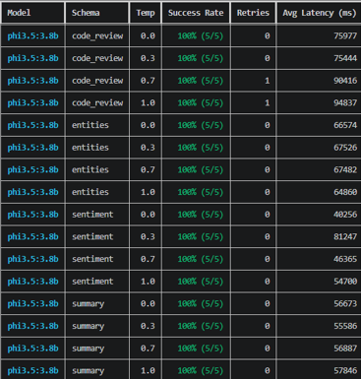Click sentiment schema in the 81247 row

(x=92, y=236)
